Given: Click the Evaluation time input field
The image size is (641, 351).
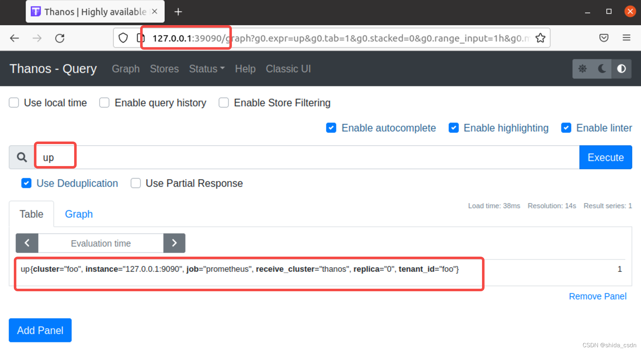Looking at the screenshot, I should (x=101, y=243).
